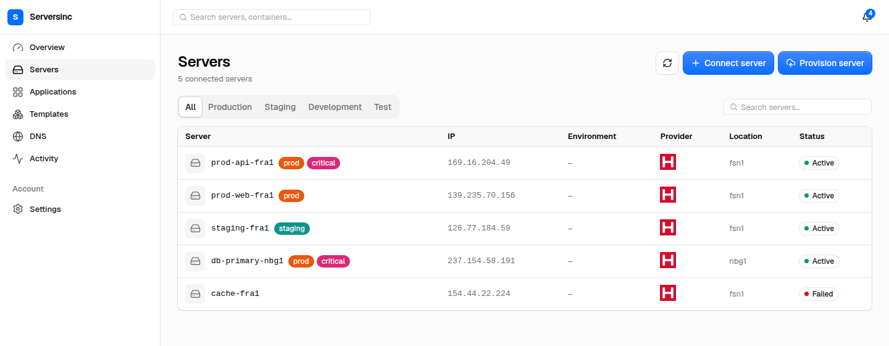
Task: Click IP address 139.235.70.156
Action: 482,196
